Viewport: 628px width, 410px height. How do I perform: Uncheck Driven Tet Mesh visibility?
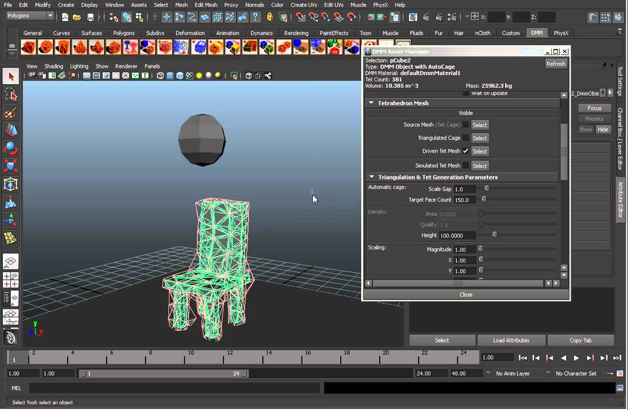click(466, 151)
